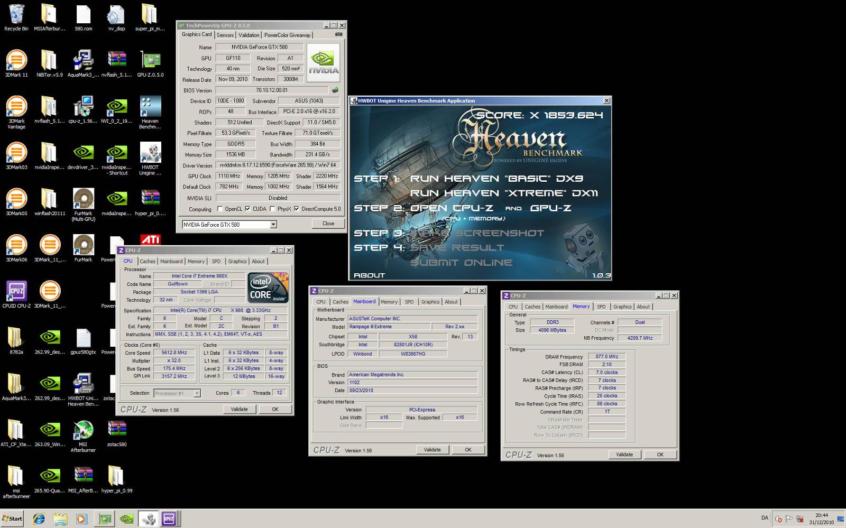
Task: Open gpuz580gtx text file icon
Action: coord(83,341)
